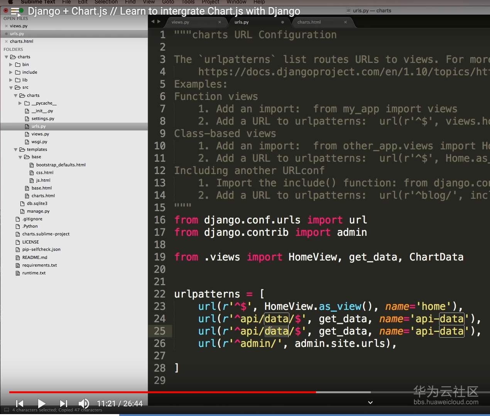Go to next tab with right arrow
This screenshot has width=490, height=416.
(159, 22)
